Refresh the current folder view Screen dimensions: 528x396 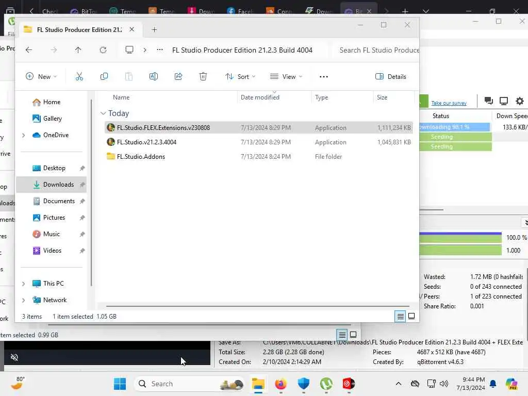103,50
